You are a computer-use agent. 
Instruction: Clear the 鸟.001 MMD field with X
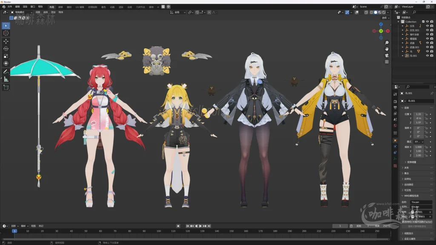click(430, 212)
